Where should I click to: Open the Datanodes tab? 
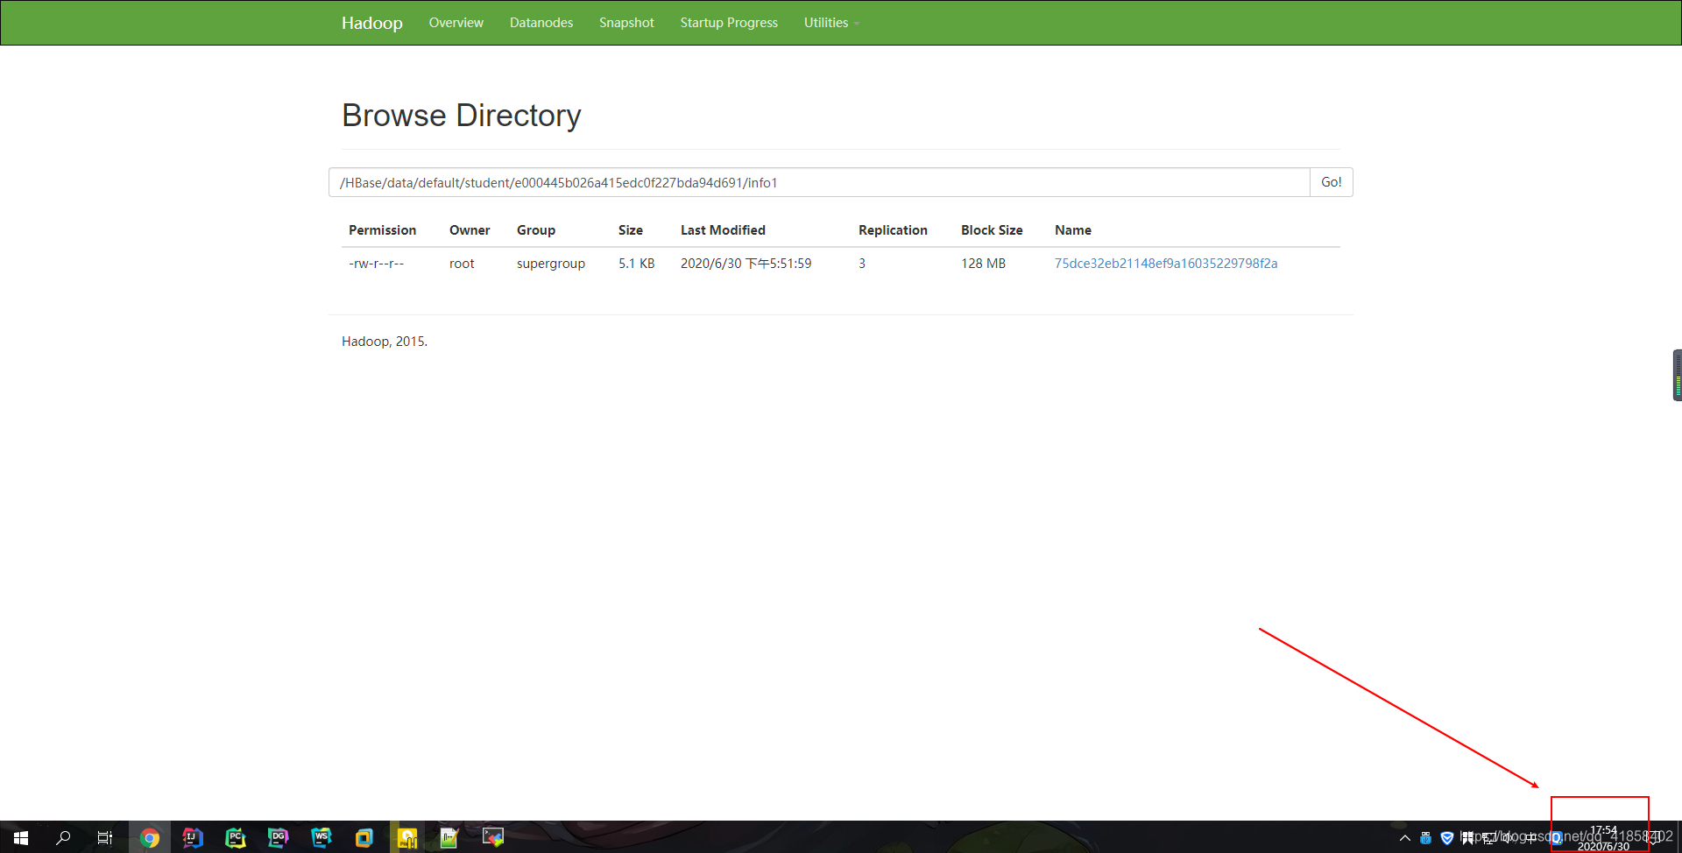541,23
